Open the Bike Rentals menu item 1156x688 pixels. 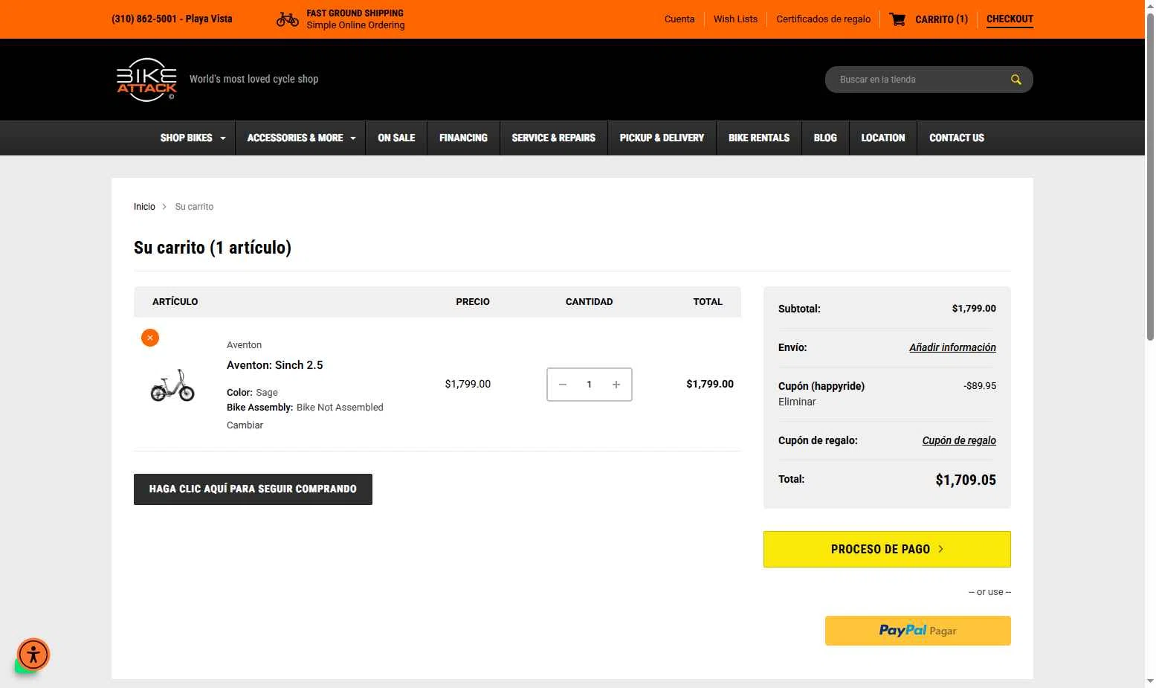tap(759, 138)
